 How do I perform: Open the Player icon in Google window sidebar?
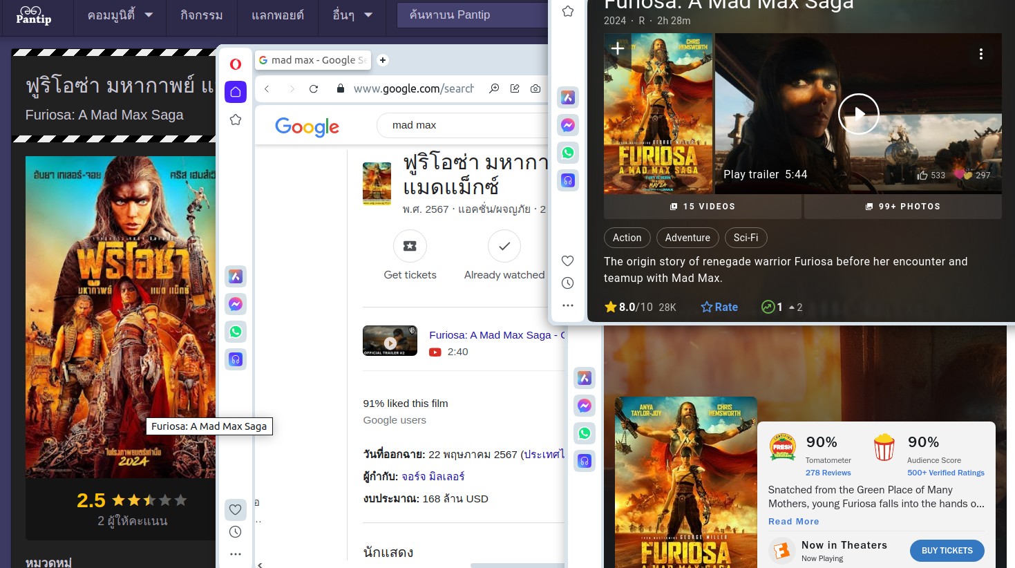tap(236, 359)
